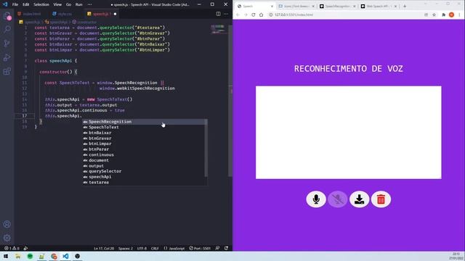Image resolution: width=465 pixels, height=261 pixels.
Task: Open Chrome extensions puzzle icon
Action: [x=444, y=14]
